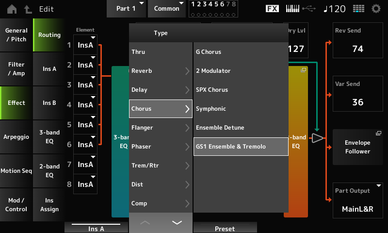Open the Envelope Follower button
The height and width of the screenshot is (233, 388).
pyautogui.click(x=358, y=147)
